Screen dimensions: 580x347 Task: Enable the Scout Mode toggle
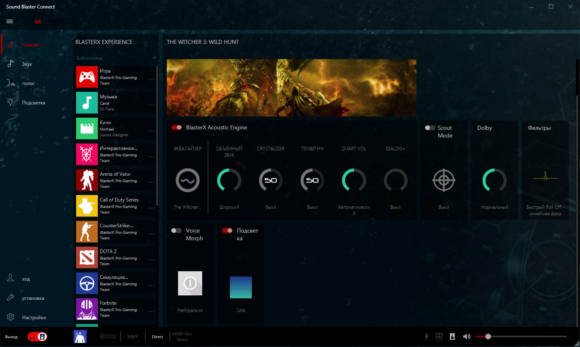point(430,128)
